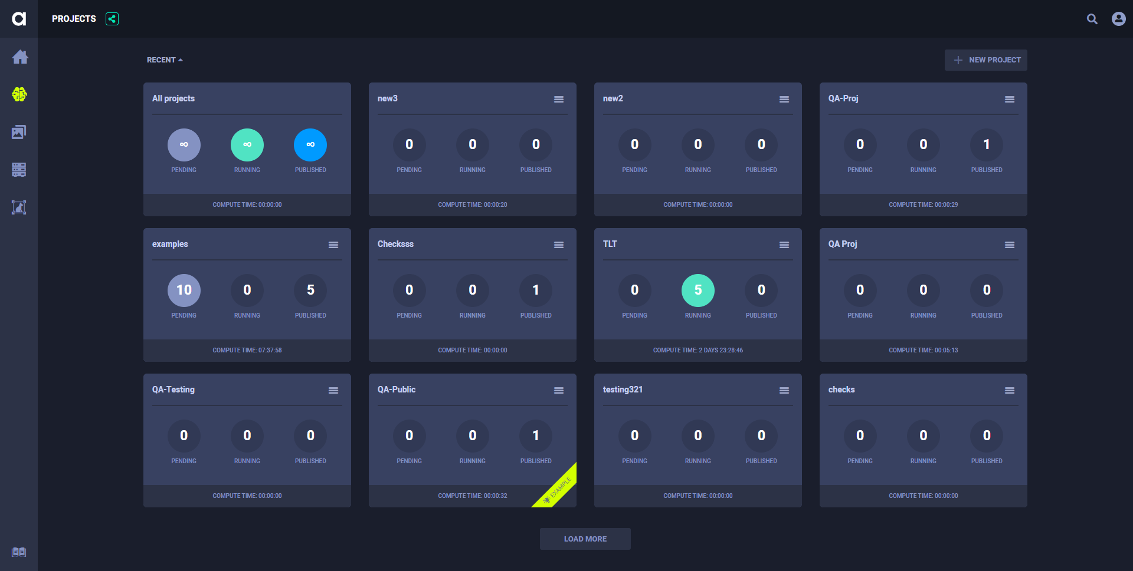
Task: Click the New Project button
Action: coord(985,60)
